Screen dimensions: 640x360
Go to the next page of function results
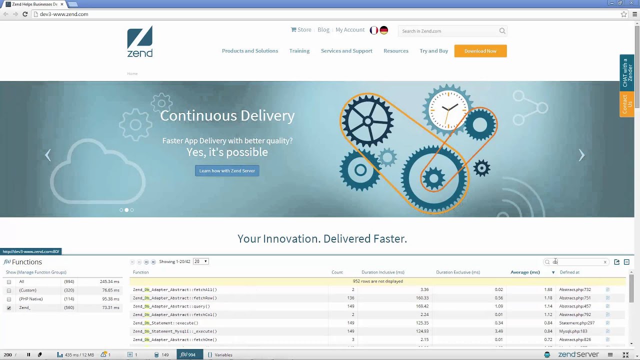(146, 262)
